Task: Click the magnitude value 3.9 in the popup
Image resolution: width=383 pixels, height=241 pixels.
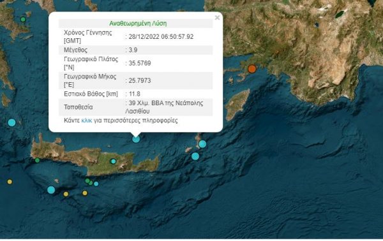Action: [133, 50]
